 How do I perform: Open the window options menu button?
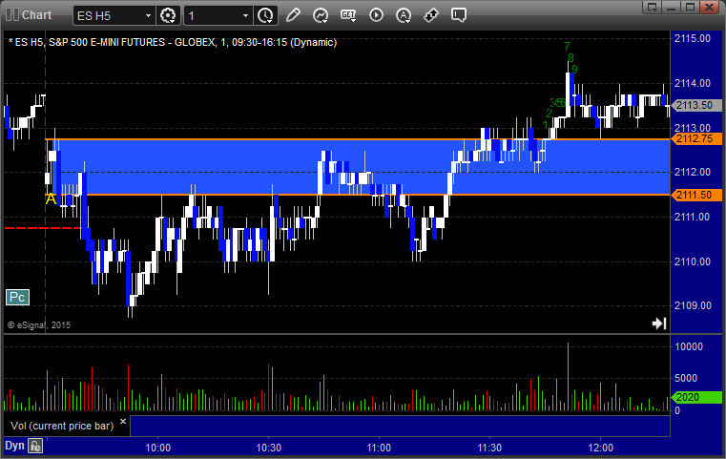point(653,7)
